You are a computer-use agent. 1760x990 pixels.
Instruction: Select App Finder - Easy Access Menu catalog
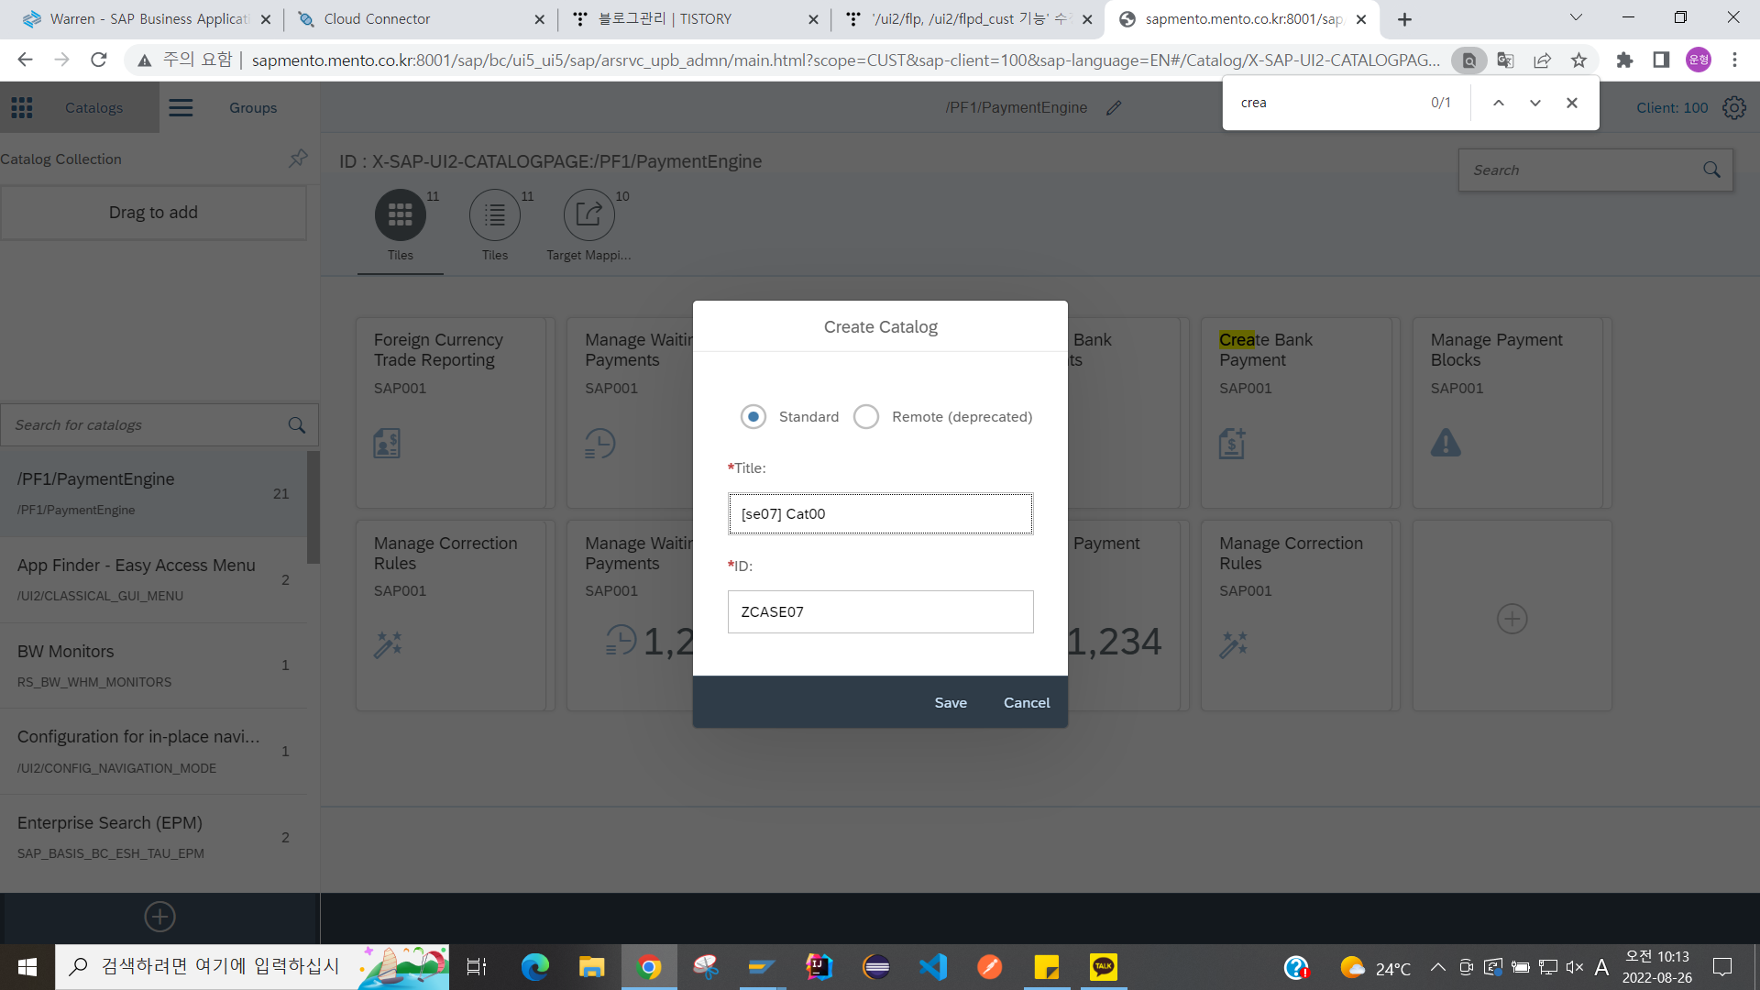(x=153, y=579)
